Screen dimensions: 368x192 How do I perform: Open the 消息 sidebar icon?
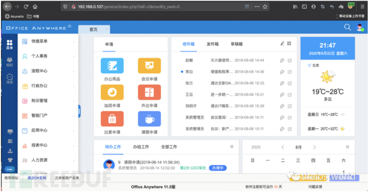[10, 79]
